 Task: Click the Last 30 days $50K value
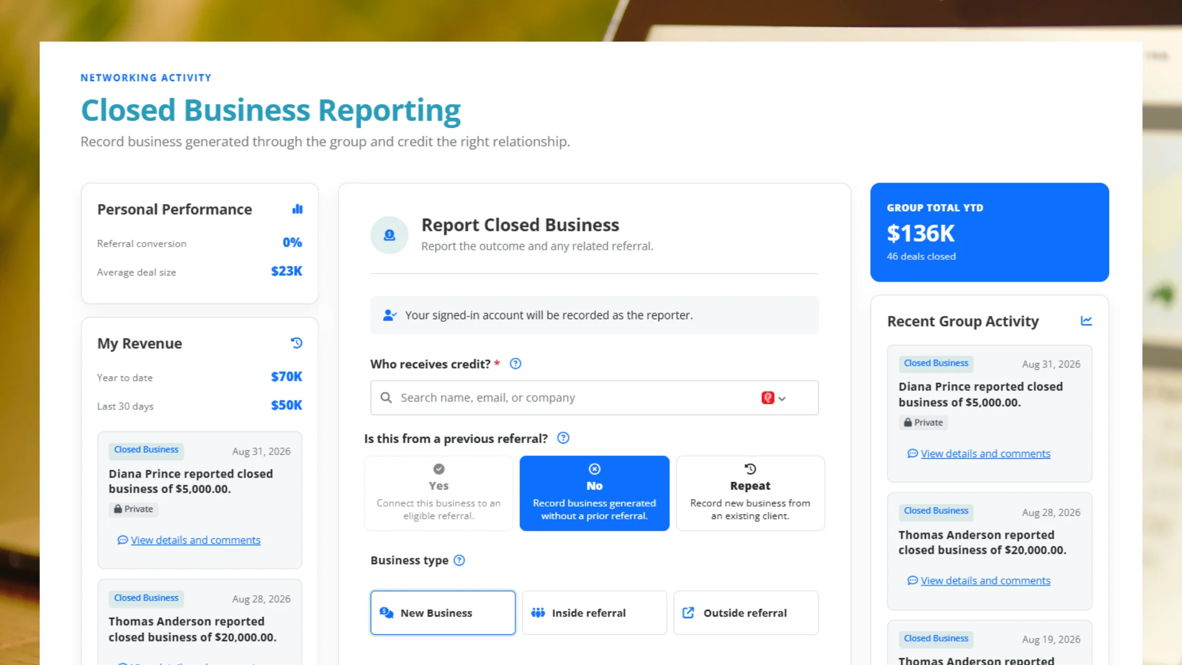tap(286, 405)
